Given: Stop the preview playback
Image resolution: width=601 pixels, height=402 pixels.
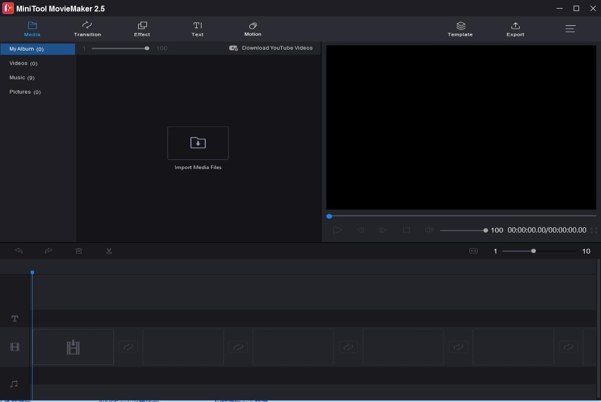Looking at the screenshot, I should [x=406, y=230].
